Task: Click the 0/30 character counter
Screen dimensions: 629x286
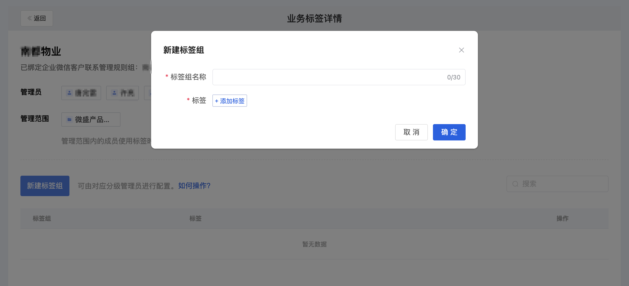Action: (x=454, y=77)
